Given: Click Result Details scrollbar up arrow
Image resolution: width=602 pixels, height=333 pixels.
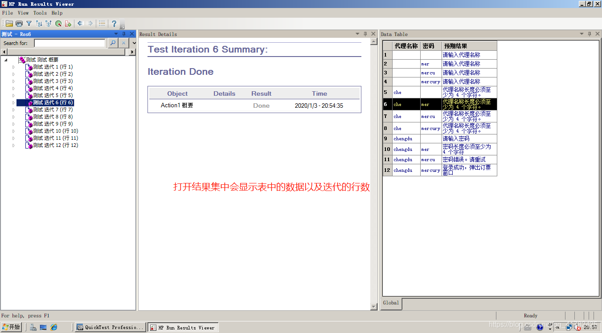Looking at the screenshot, I should point(374,42).
